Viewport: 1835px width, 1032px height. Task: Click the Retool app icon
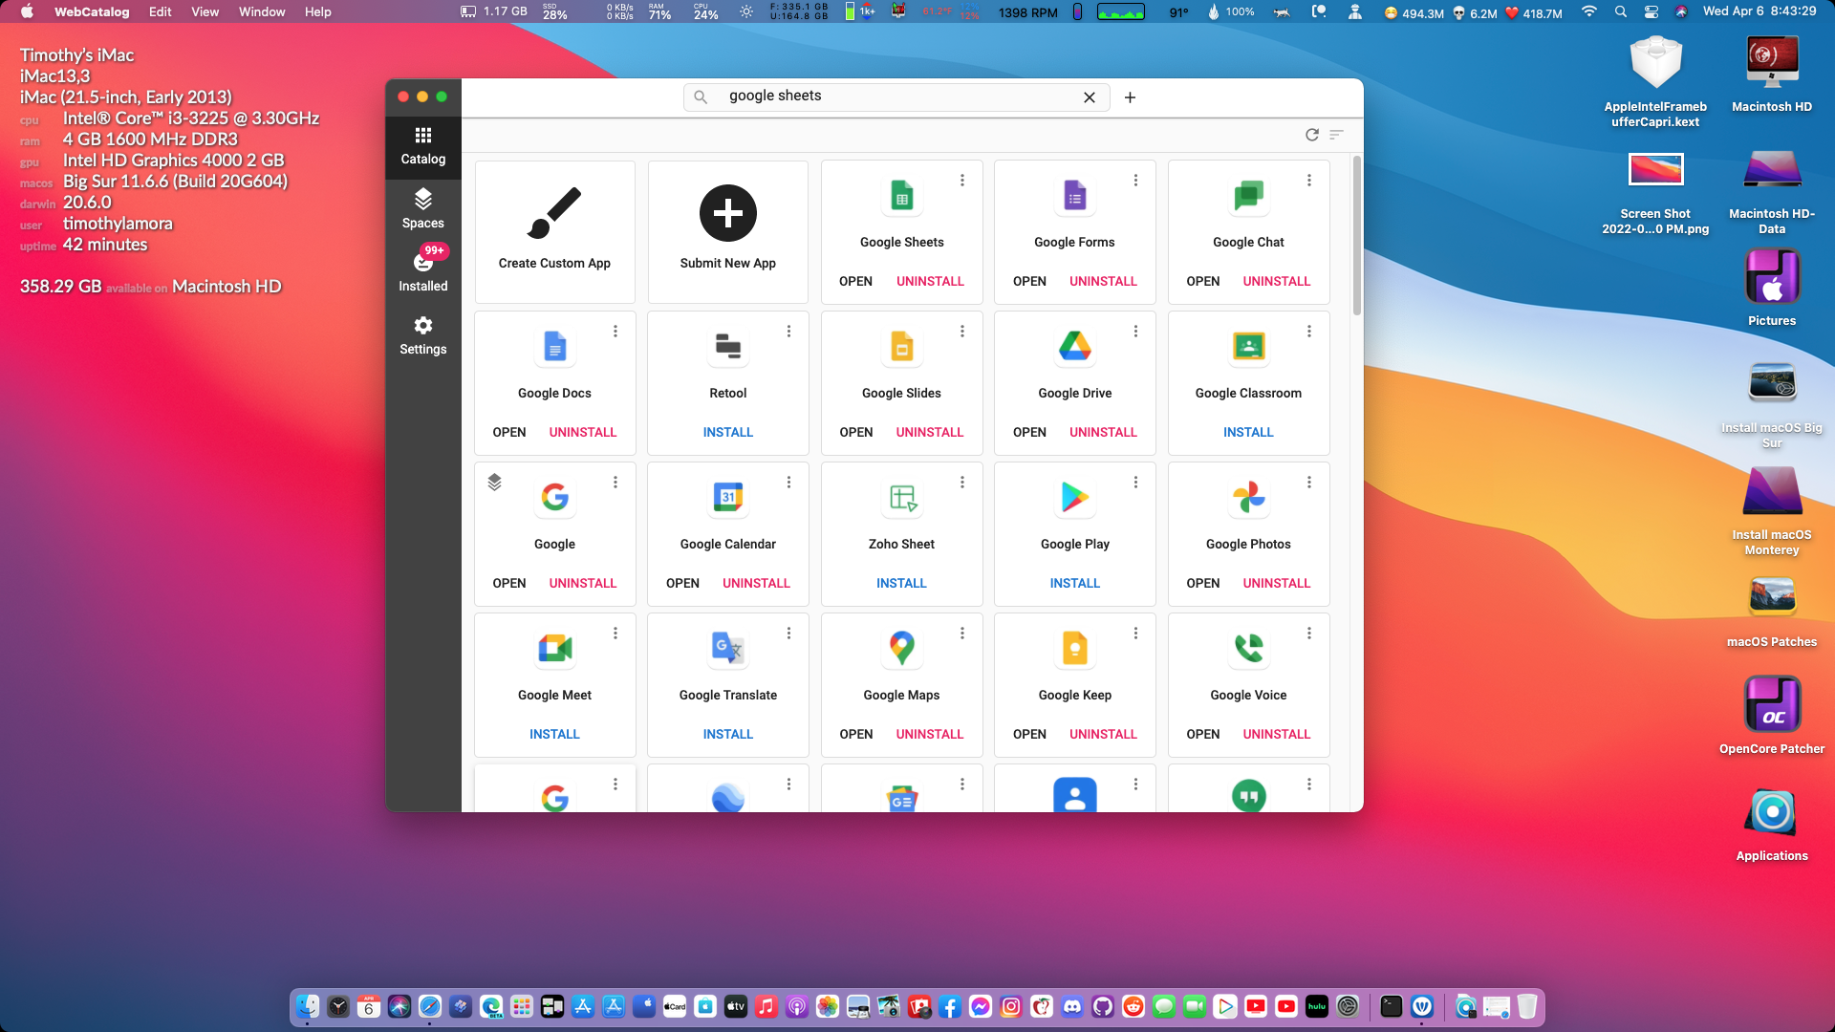(x=728, y=346)
